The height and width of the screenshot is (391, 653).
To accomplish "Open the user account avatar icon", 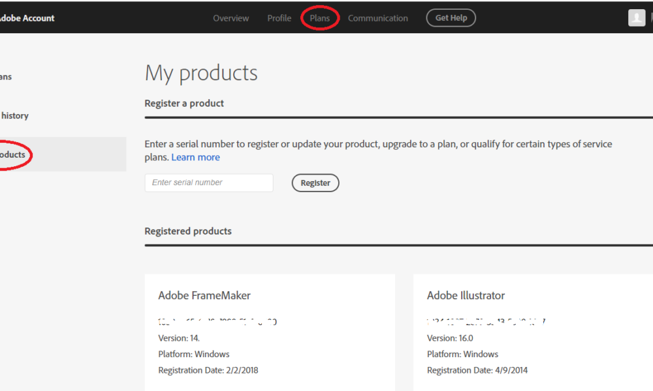I will [x=636, y=18].
